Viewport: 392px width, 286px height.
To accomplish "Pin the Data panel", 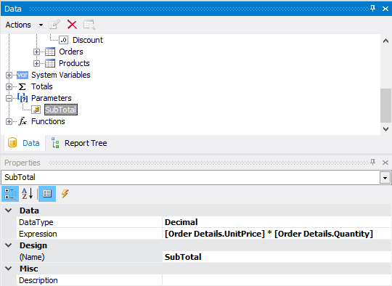I will (372, 9).
